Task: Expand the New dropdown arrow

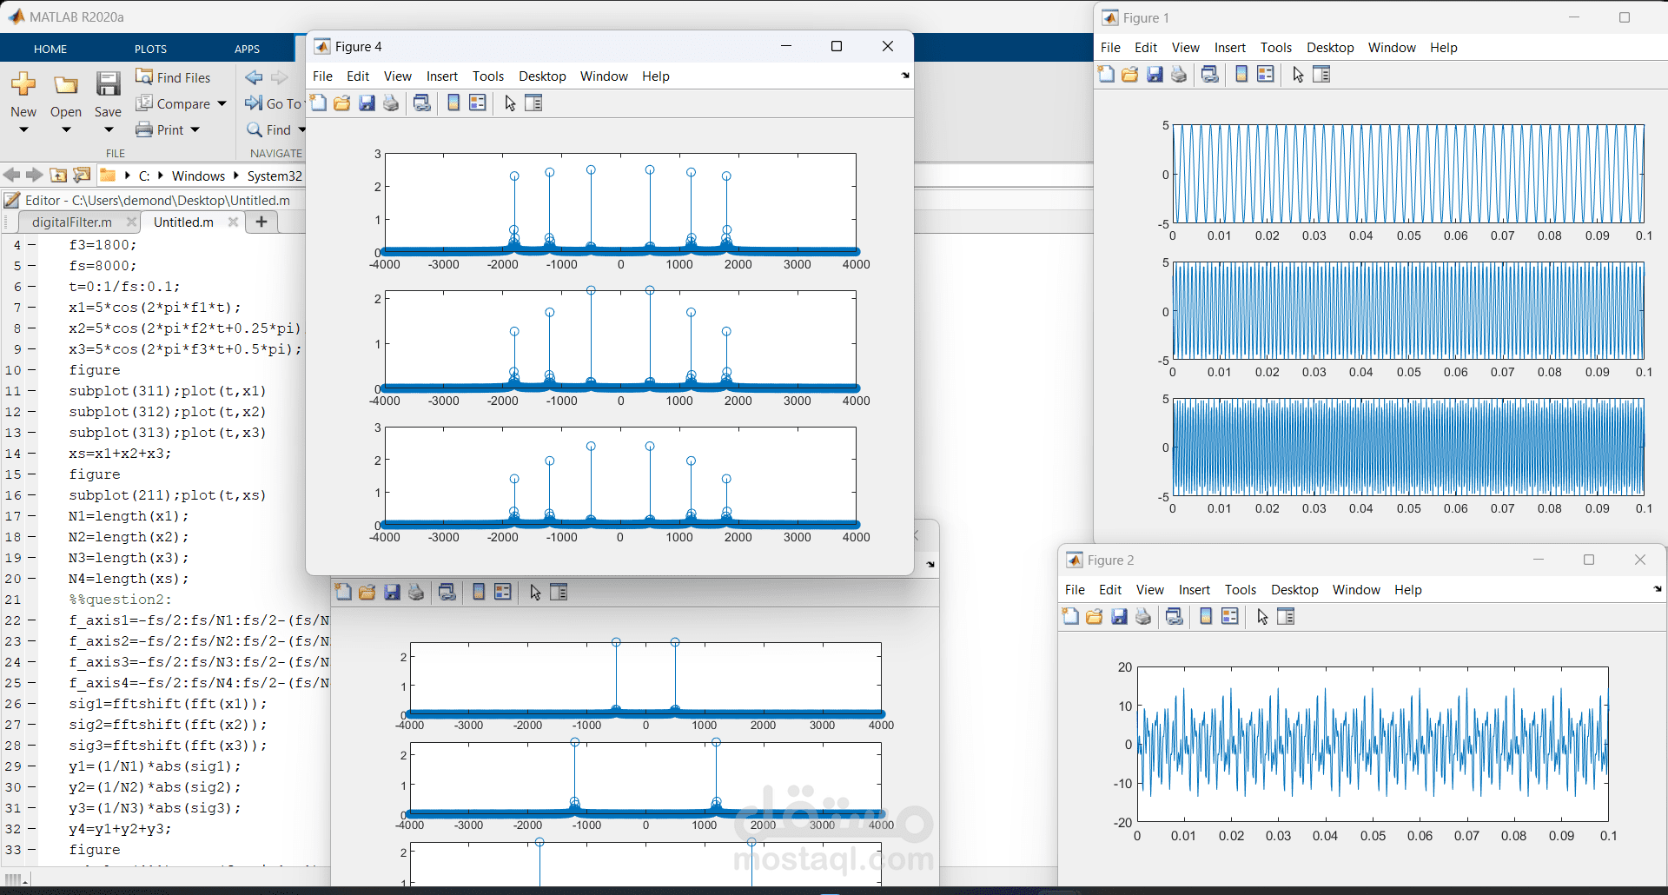Action: [x=23, y=130]
